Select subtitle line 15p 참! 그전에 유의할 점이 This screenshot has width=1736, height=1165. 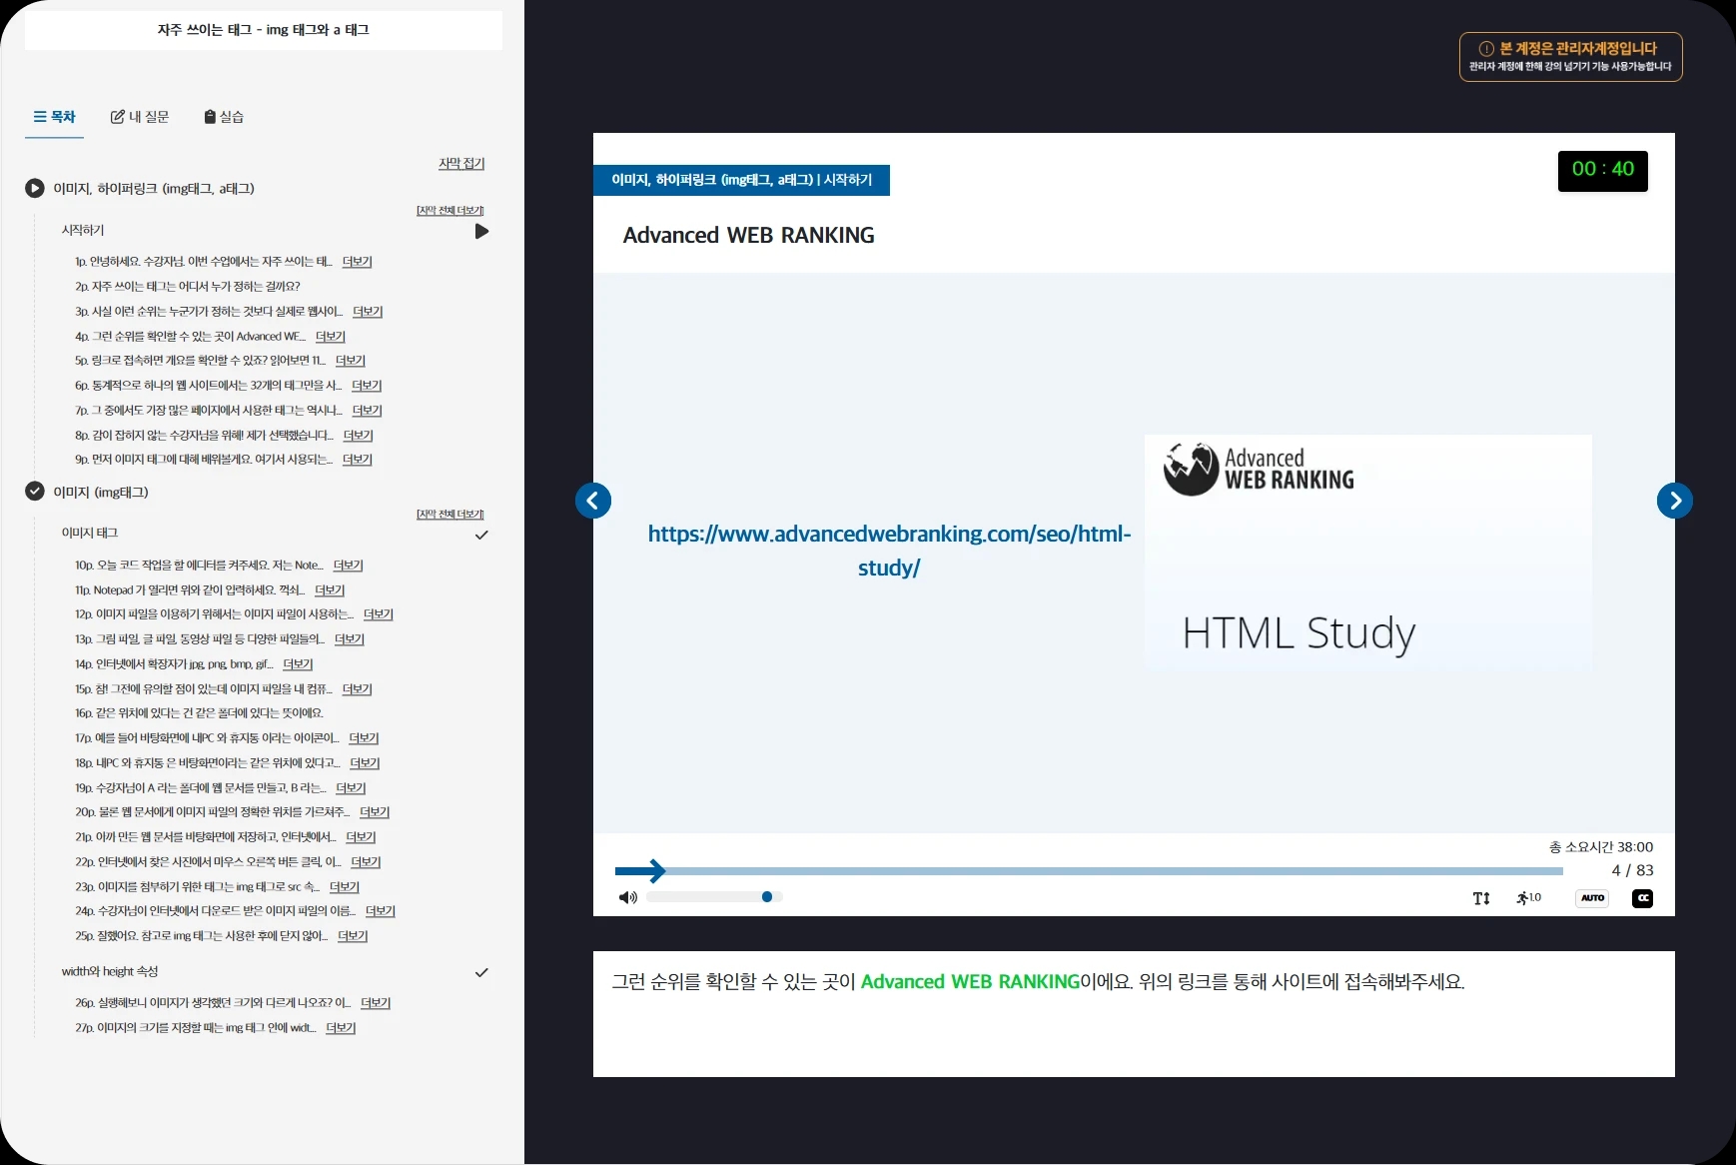[x=204, y=689]
